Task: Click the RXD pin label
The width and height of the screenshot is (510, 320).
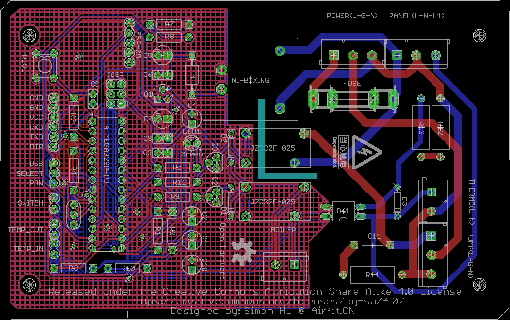Action: 36,127
